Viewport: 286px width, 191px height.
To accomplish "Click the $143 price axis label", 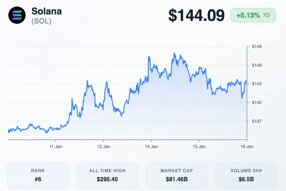I will 257,84.
